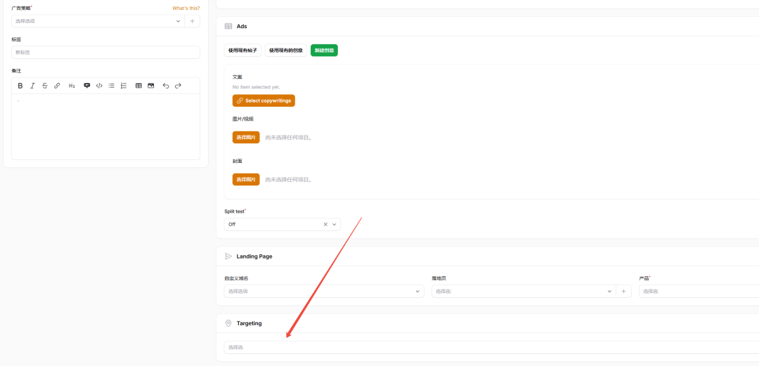Apply italic formatting in notes editor
The width and height of the screenshot is (759, 366).
click(x=32, y=86)
